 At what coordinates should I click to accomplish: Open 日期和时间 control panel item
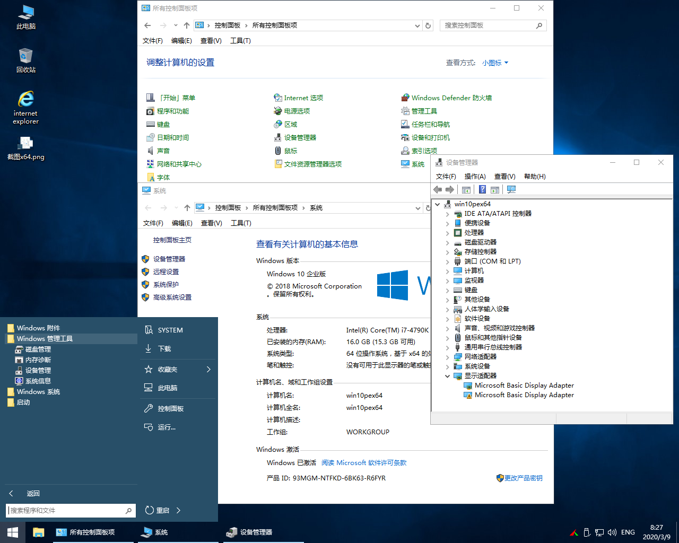click(x=168, y=137)
